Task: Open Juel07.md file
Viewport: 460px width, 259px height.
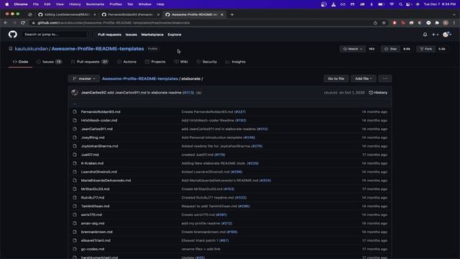Action: point(90,155)
